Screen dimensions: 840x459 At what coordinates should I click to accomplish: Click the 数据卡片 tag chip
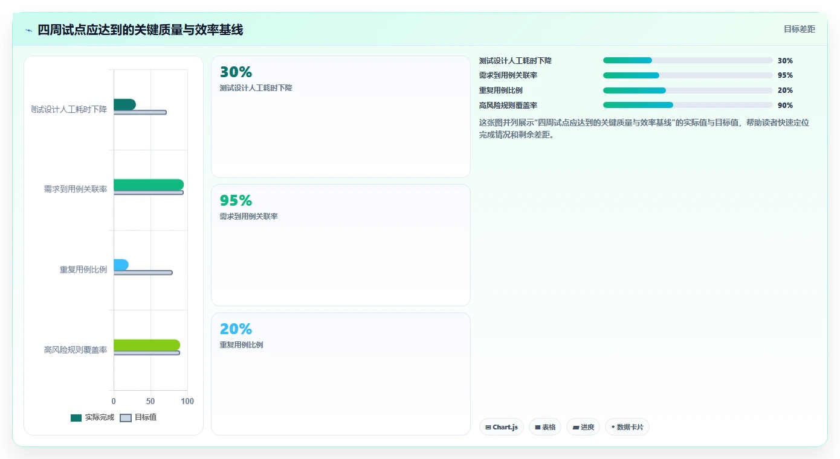pyautogui.click(x=627, y=427)
